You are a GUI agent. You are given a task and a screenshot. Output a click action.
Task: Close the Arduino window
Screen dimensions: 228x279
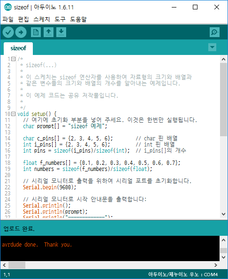(217, 8)
